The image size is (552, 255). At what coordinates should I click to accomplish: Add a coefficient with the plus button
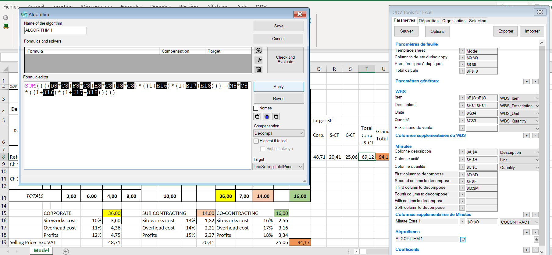pyautogui.click(x=526, y=250)
